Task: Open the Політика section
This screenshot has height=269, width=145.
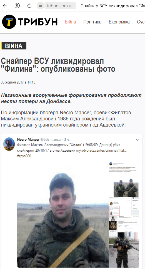Action: click(92, 22)
